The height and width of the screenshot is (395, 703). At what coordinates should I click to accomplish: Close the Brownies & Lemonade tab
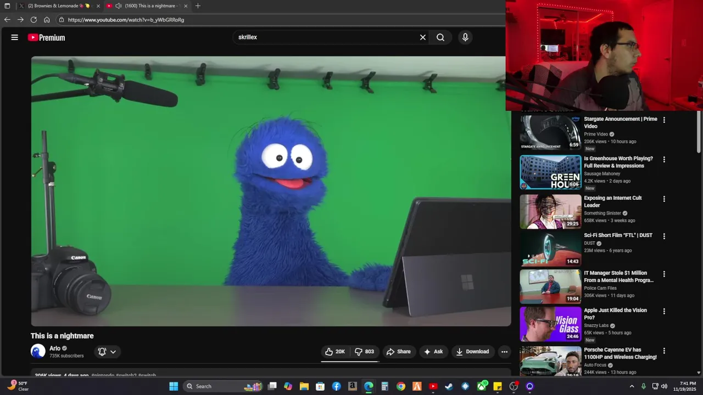coord(98,6)
